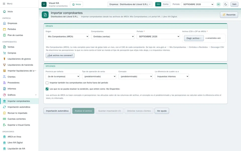
Task: Click the DE user avatar
Action: point(218,4)
